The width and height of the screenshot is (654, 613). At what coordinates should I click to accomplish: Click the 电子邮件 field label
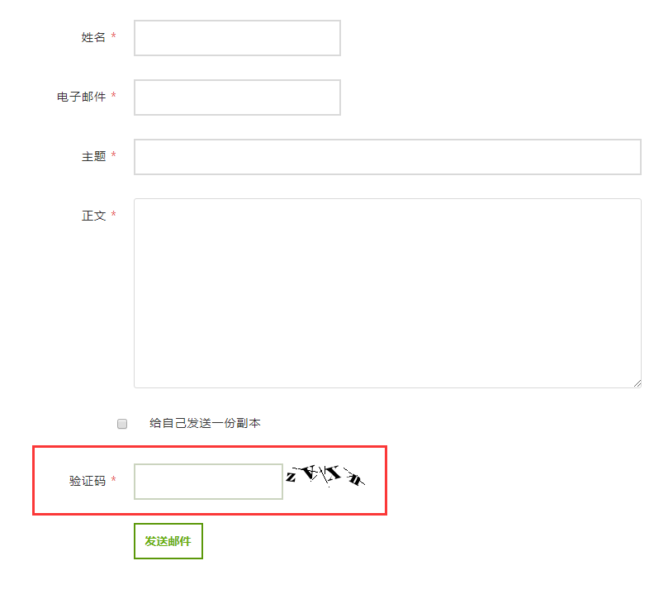tap(81, 97)
